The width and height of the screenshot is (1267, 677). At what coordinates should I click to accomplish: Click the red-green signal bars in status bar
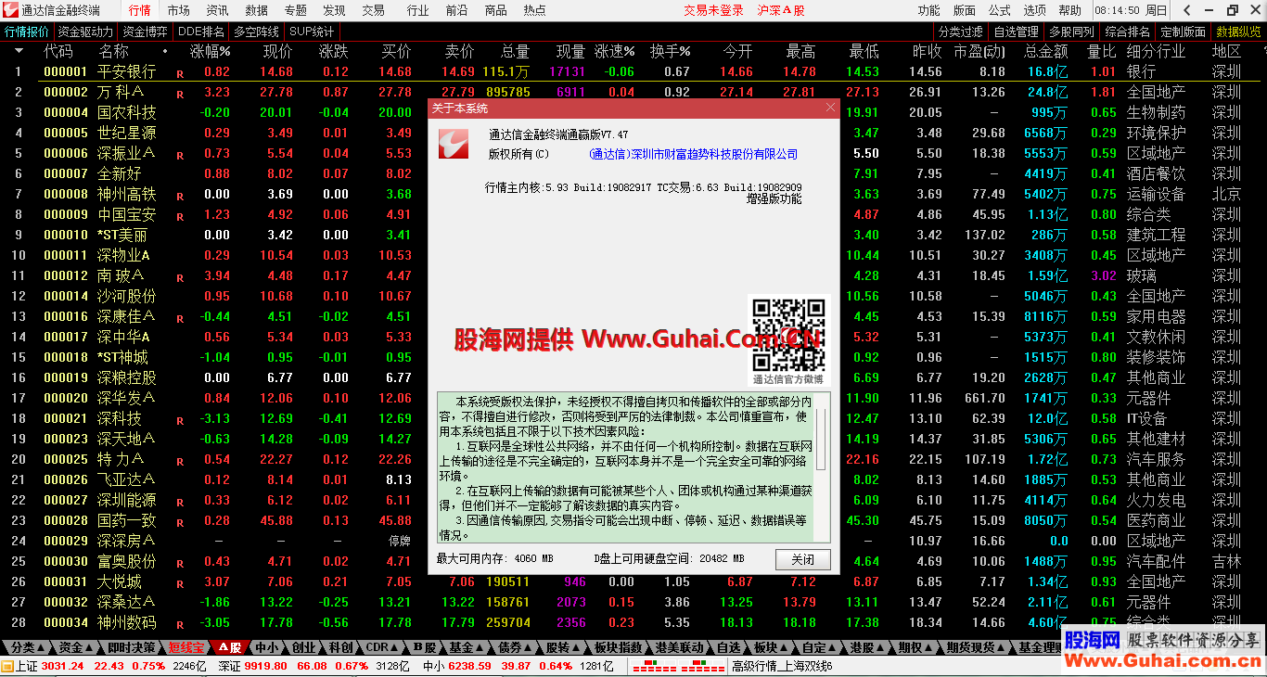(x=676, y=666)
